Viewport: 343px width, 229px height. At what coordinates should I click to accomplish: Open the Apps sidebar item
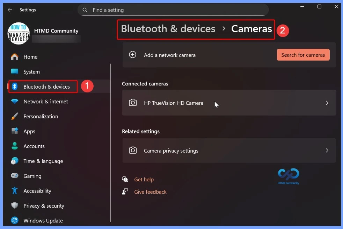(x=29, y=131)
